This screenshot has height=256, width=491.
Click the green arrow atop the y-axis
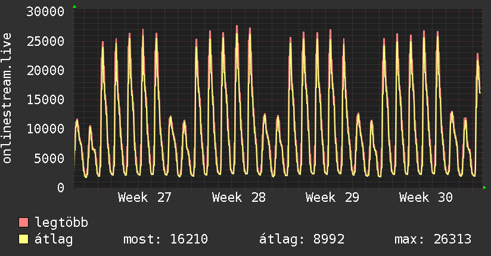click(x=74, y=7)
